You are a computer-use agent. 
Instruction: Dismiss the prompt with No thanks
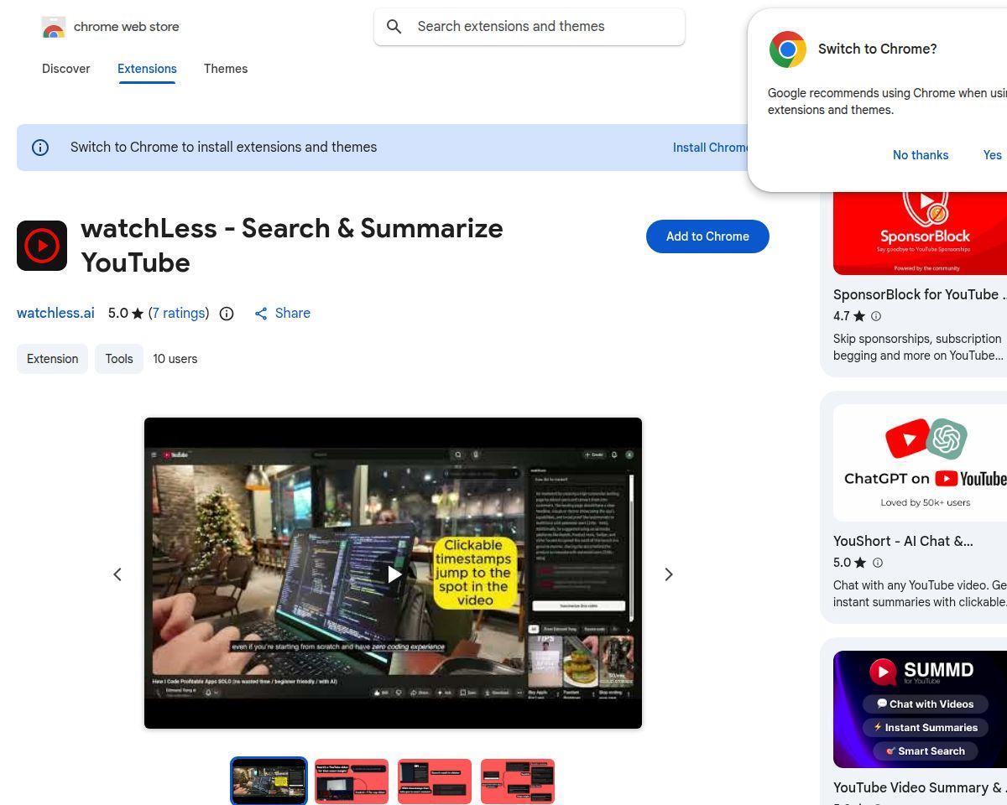(x=921, y=155)
